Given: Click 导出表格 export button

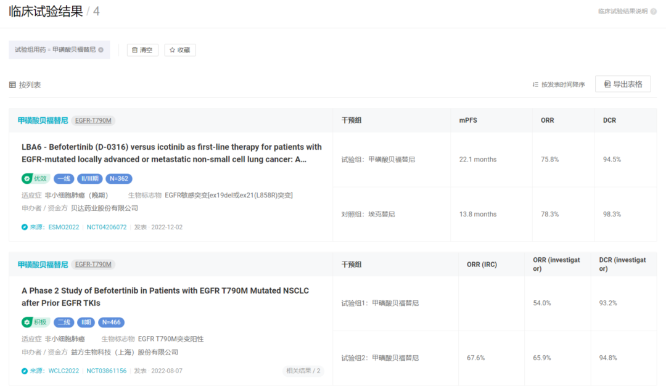Looking at the screenshot, I should [x=623, y=84].
